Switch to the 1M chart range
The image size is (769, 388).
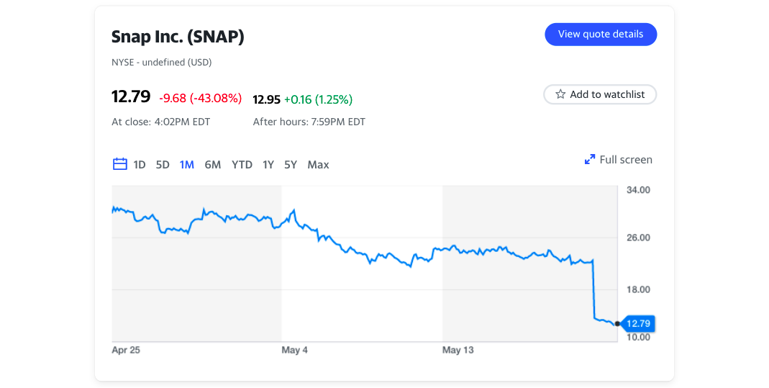click(x=187, y=165)
